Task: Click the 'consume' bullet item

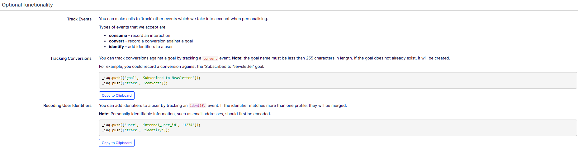Action: pyautogui.click(x=140, y=36)
